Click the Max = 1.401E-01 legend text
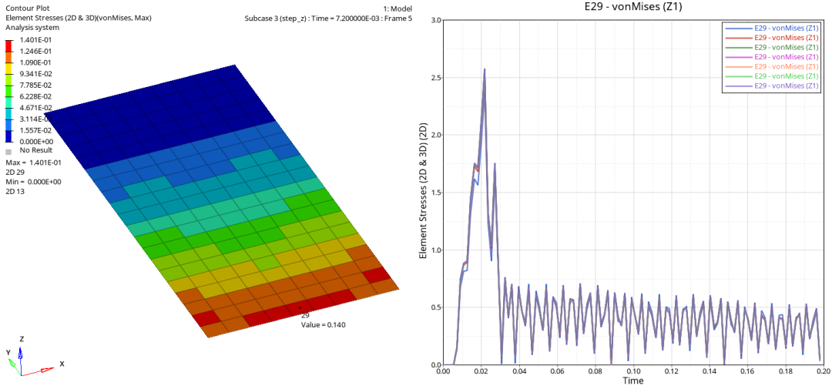 click(x=33, y=163)
